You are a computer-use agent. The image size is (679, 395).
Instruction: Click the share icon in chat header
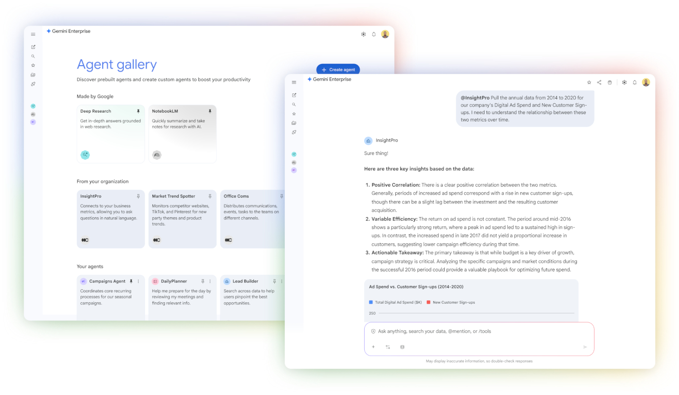599,82
